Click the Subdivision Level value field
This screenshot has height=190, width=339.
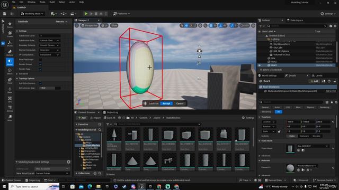coord(49,36)
